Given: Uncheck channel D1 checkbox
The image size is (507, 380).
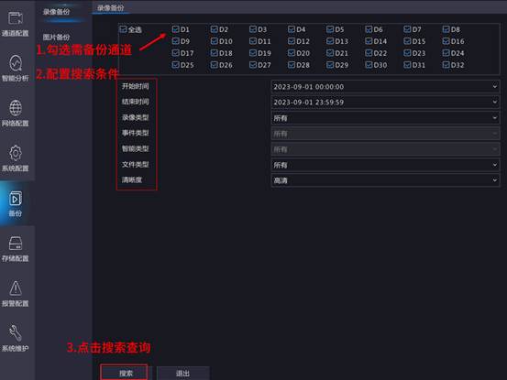Looking at the screenshot, I should click(x=176, y=29).
